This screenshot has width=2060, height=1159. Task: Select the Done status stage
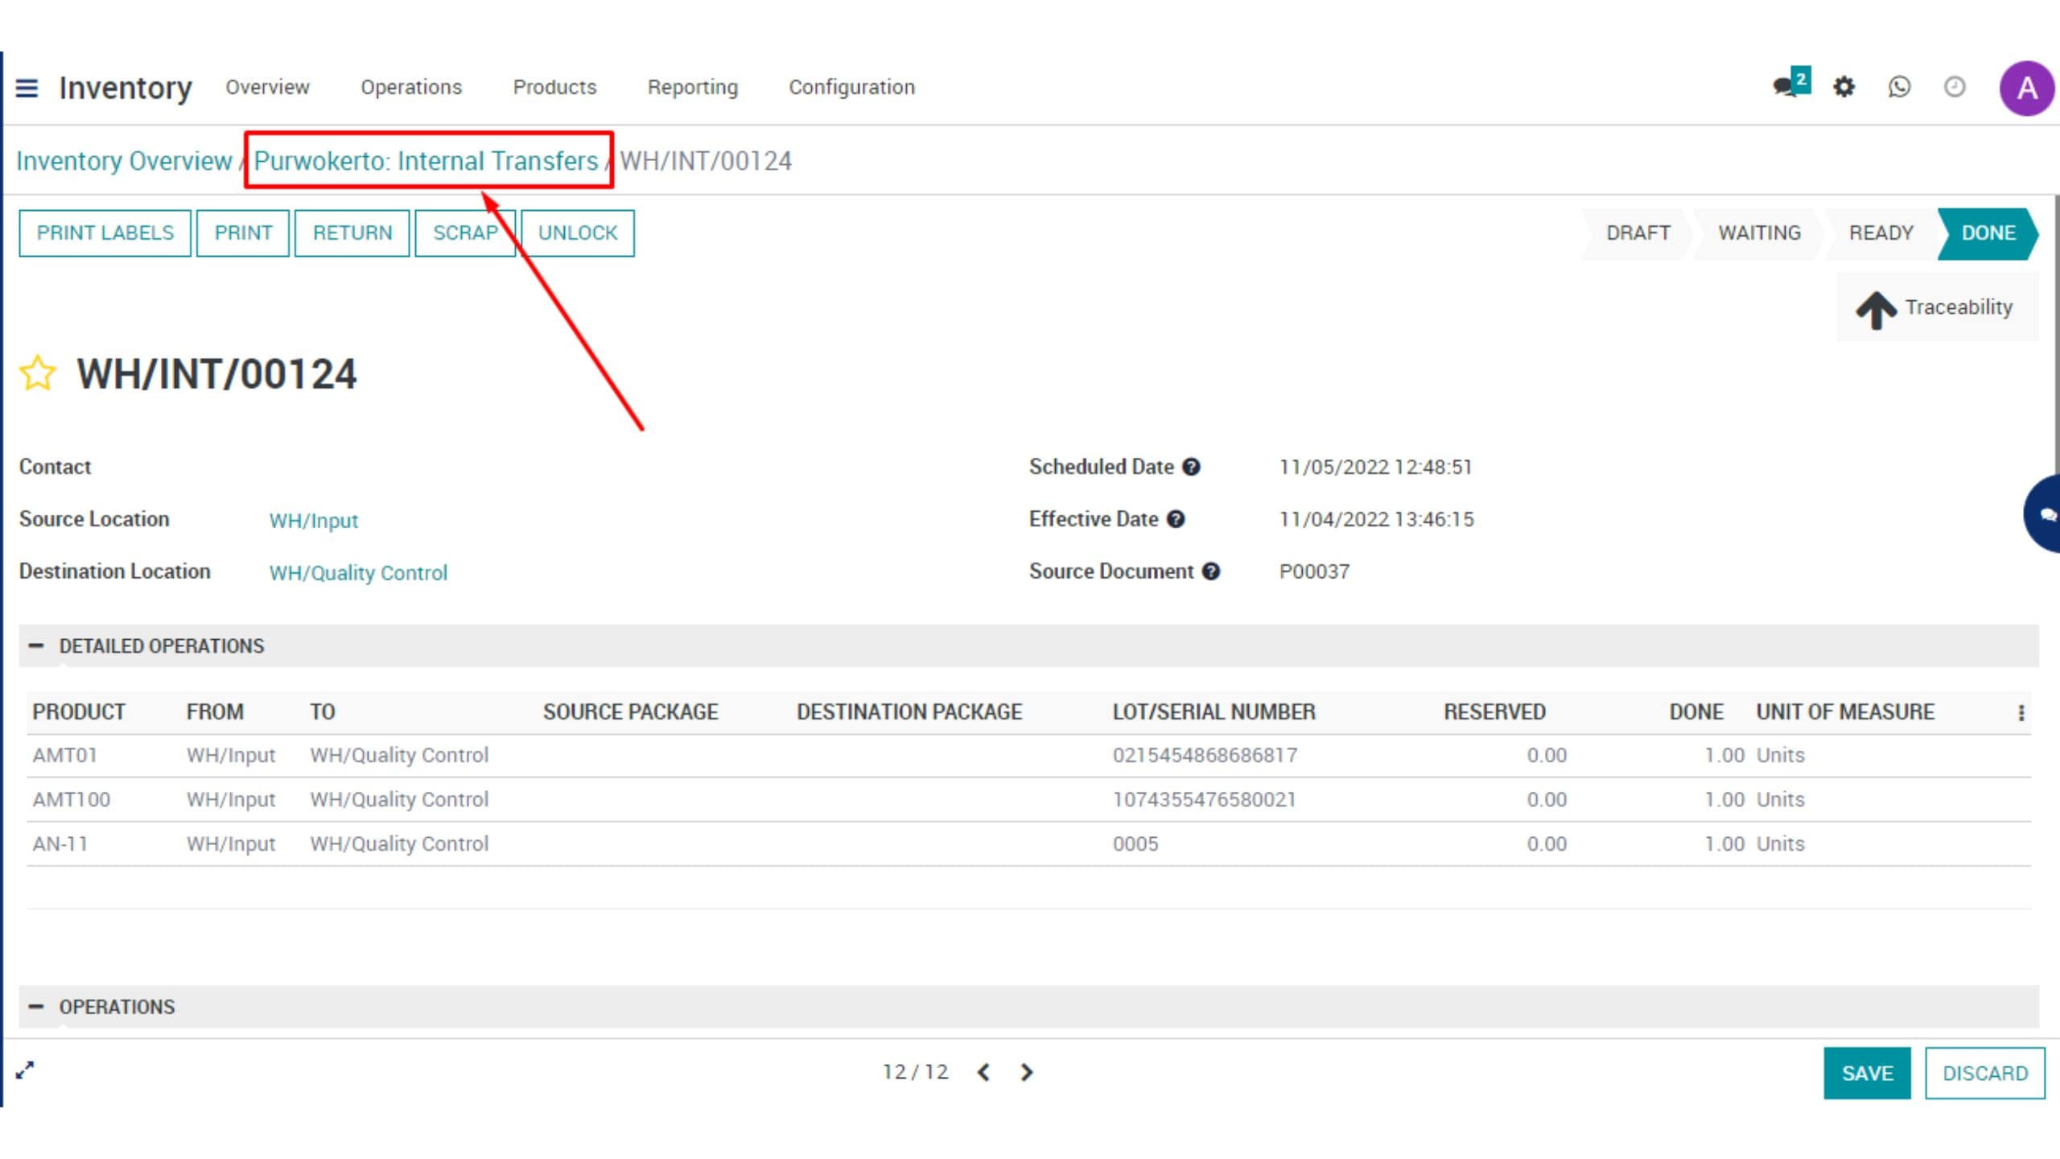click(x=1988, y=233)
